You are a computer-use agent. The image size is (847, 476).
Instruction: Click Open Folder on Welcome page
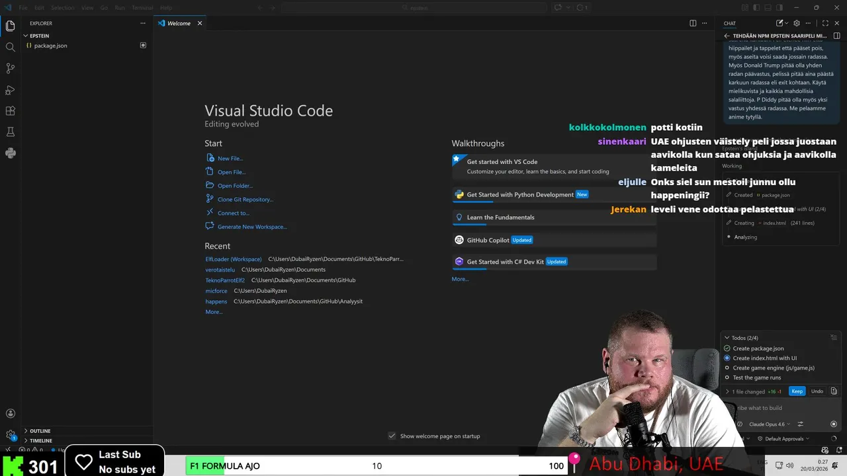coord(229,186)
